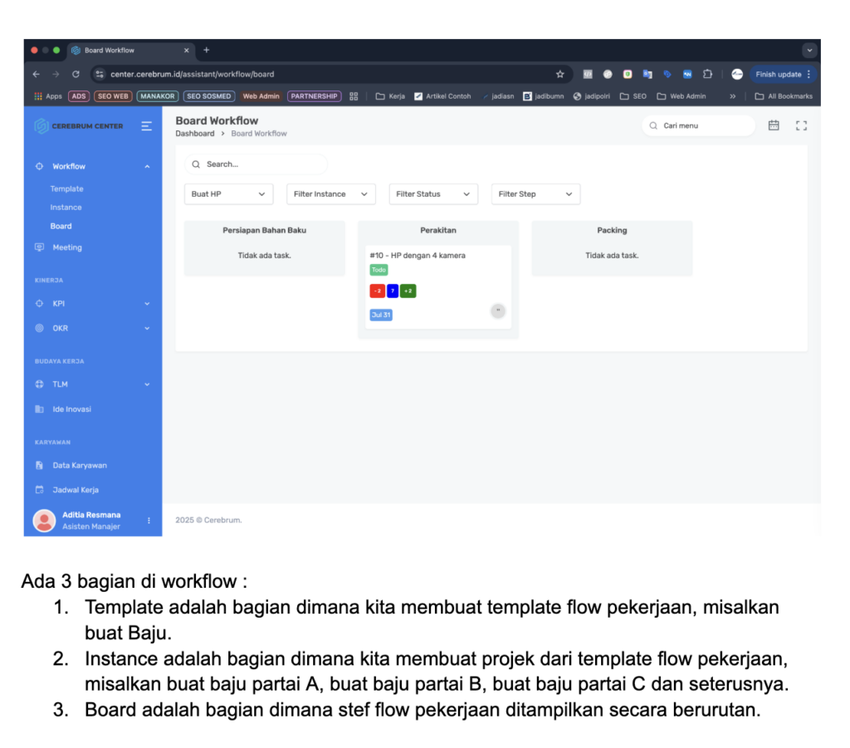Click the red -2 badge
Image resolution: width=850 pixels, height=748 pixels.
(x=378, y=291)
